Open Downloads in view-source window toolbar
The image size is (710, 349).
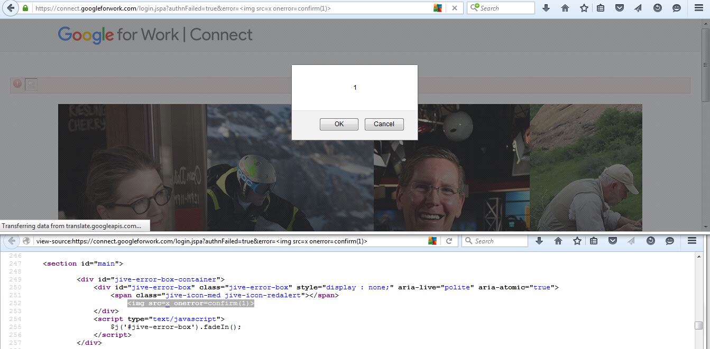[x=539, y=241]
